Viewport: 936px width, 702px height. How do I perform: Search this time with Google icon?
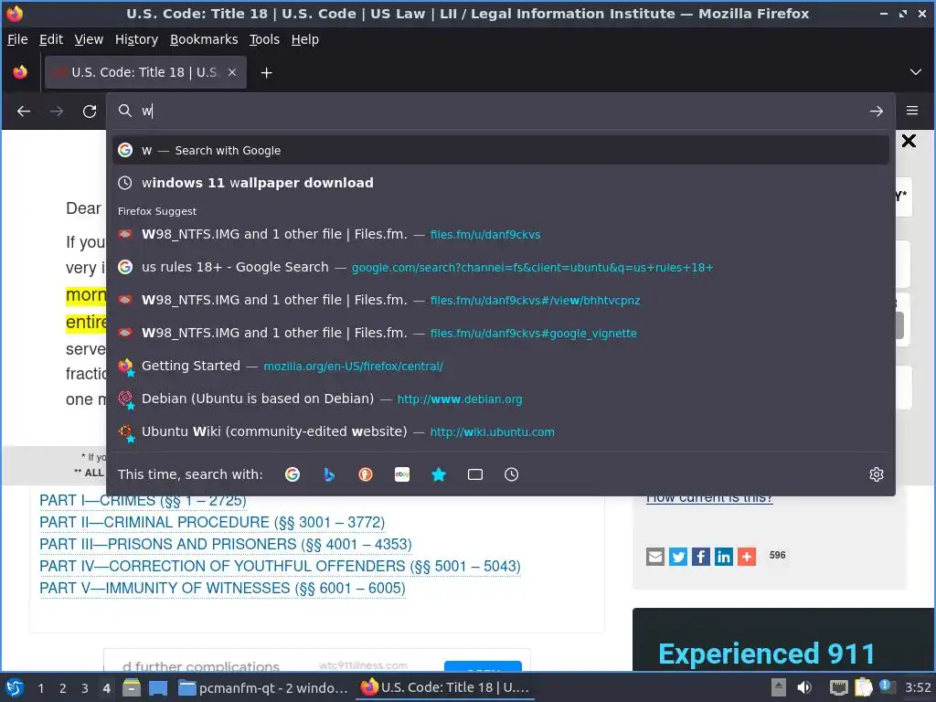[x=292, y=474]
